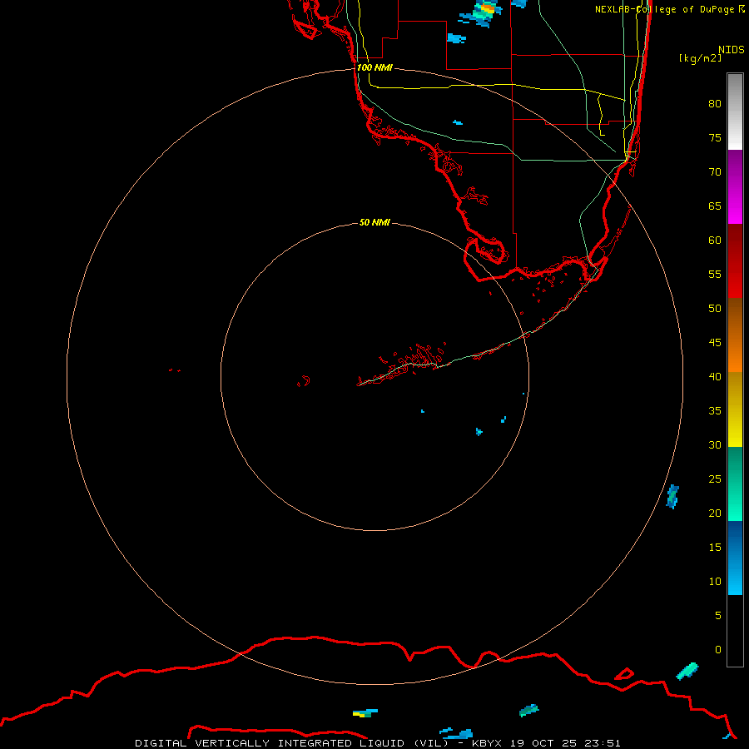
Task: Click the 55 value on the color scale
Action: pos(715,274)
